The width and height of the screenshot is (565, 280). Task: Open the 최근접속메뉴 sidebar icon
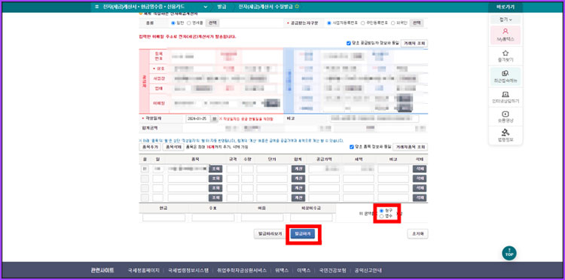point(505,77)
